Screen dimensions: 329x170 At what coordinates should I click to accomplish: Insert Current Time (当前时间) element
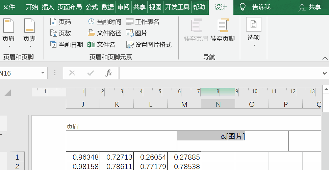tap(104, 22)
